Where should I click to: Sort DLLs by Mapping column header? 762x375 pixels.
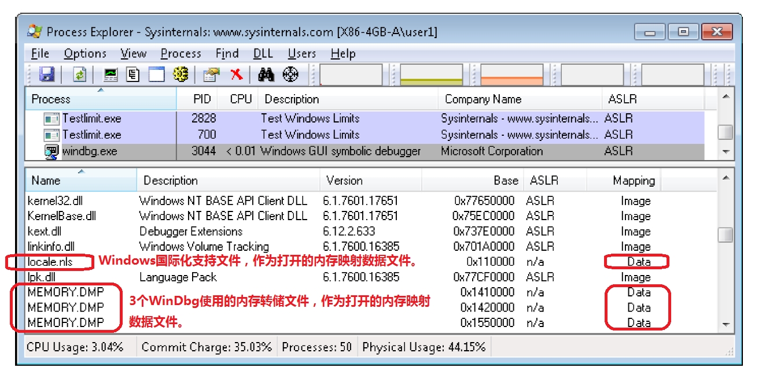tap(624, 180)
